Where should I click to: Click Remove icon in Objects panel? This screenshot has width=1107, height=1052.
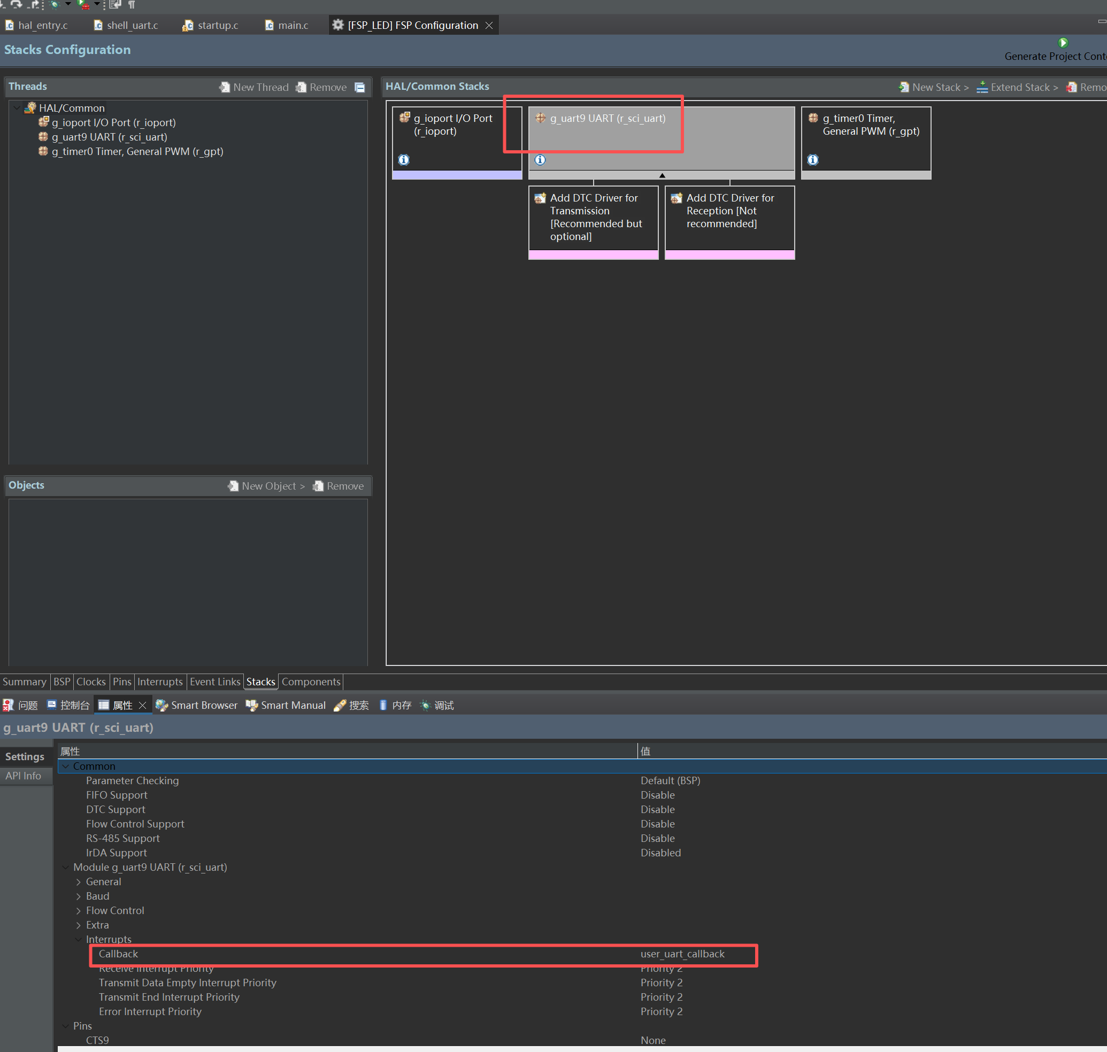pos(318,485)
